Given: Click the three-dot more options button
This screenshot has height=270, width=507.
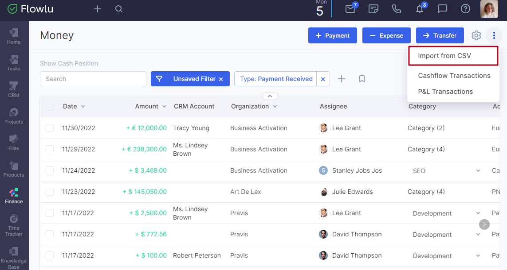Looking at the screenshot, I should (494, 35).
